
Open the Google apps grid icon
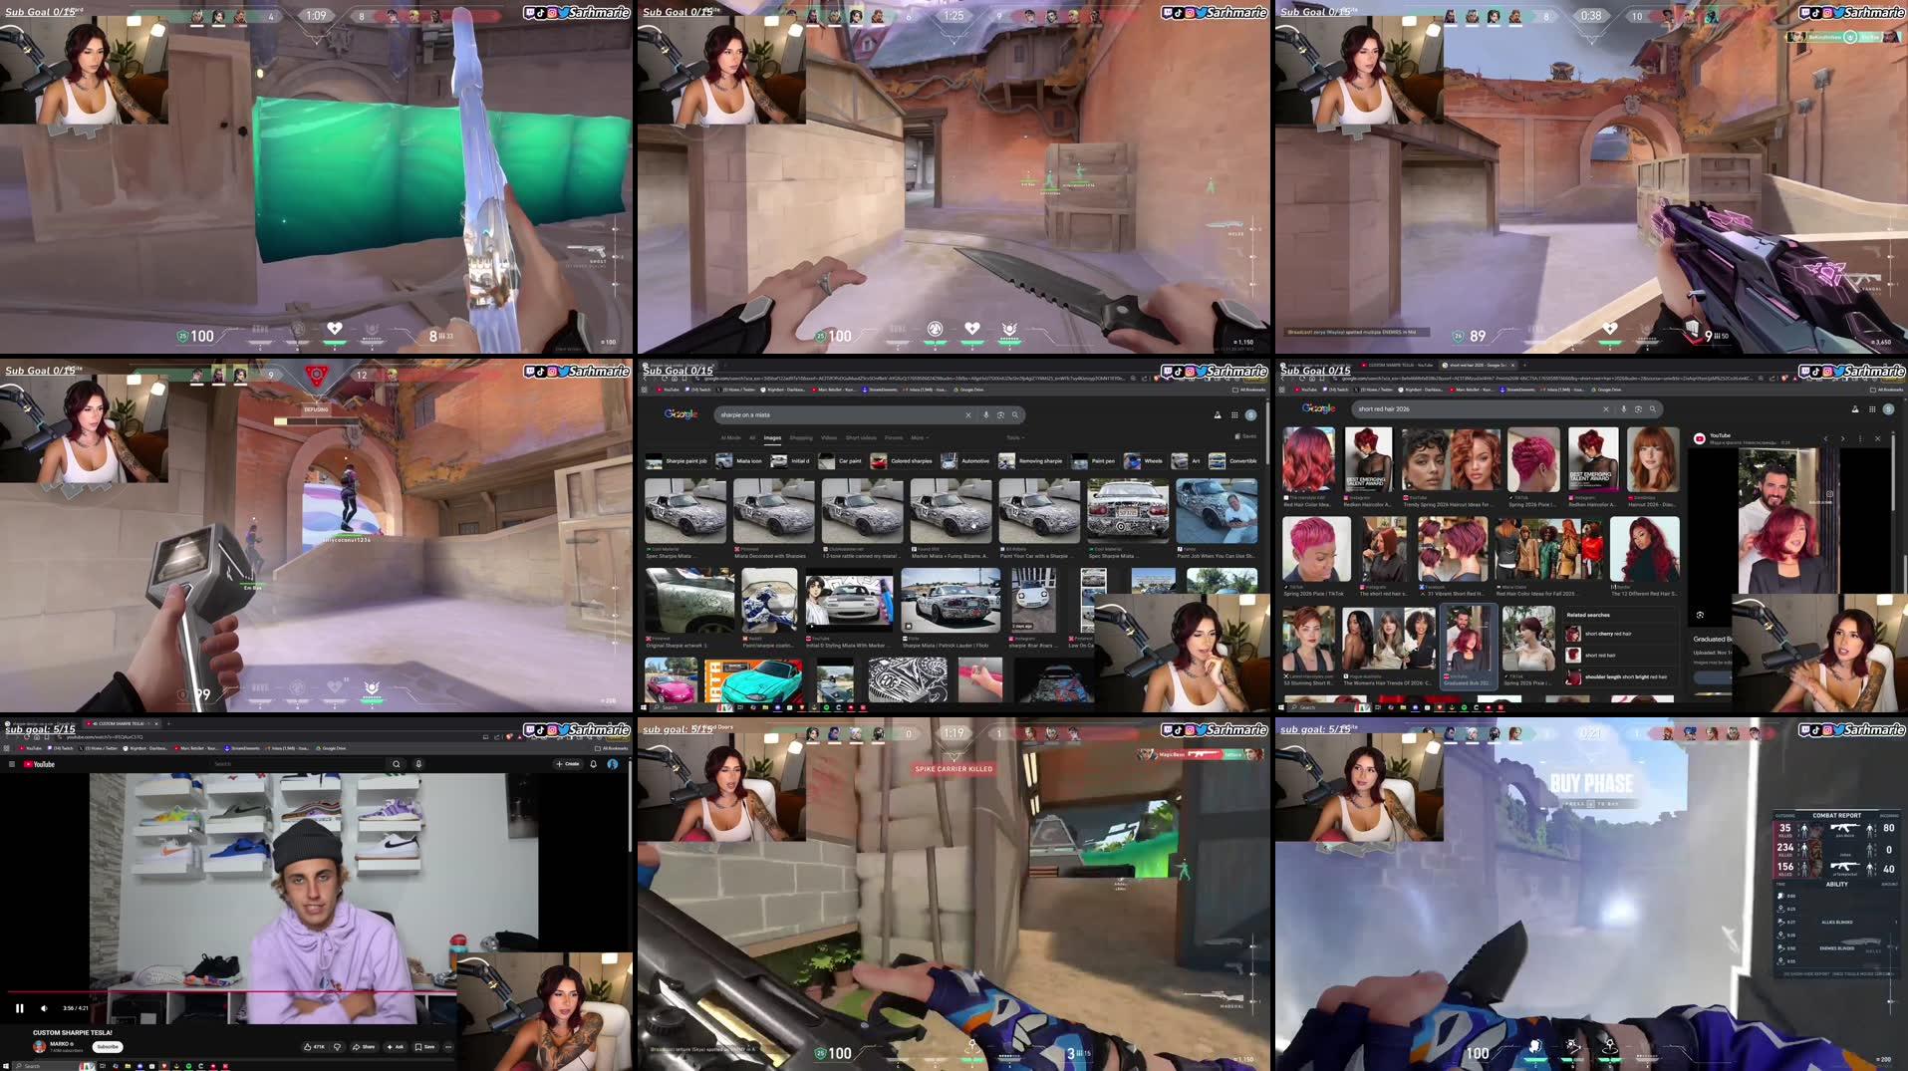(1233, 414)
